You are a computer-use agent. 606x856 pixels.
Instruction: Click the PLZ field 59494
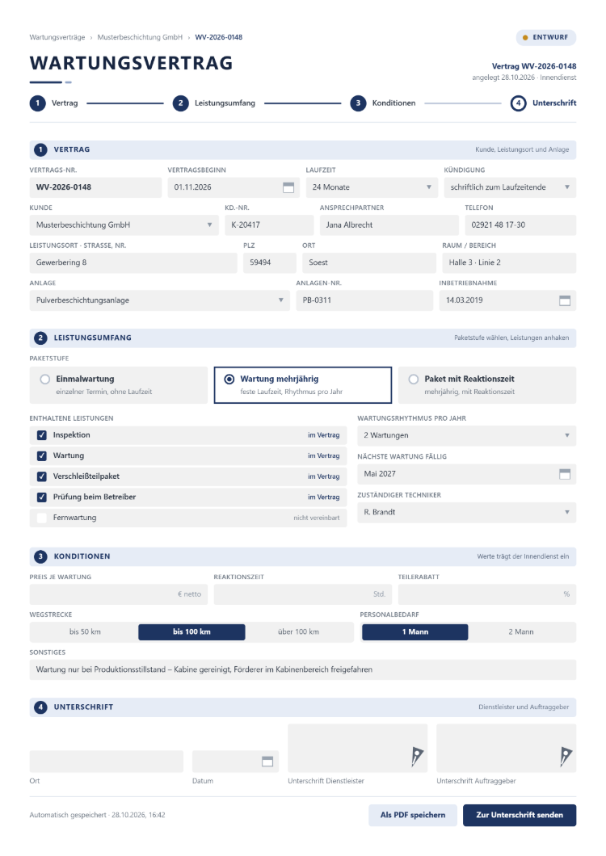click(269, 262)
